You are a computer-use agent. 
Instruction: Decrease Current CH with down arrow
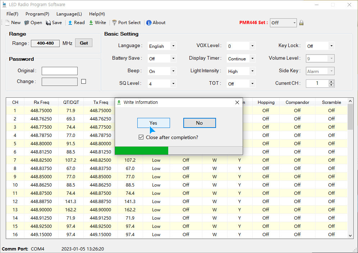tap(331, 85)
